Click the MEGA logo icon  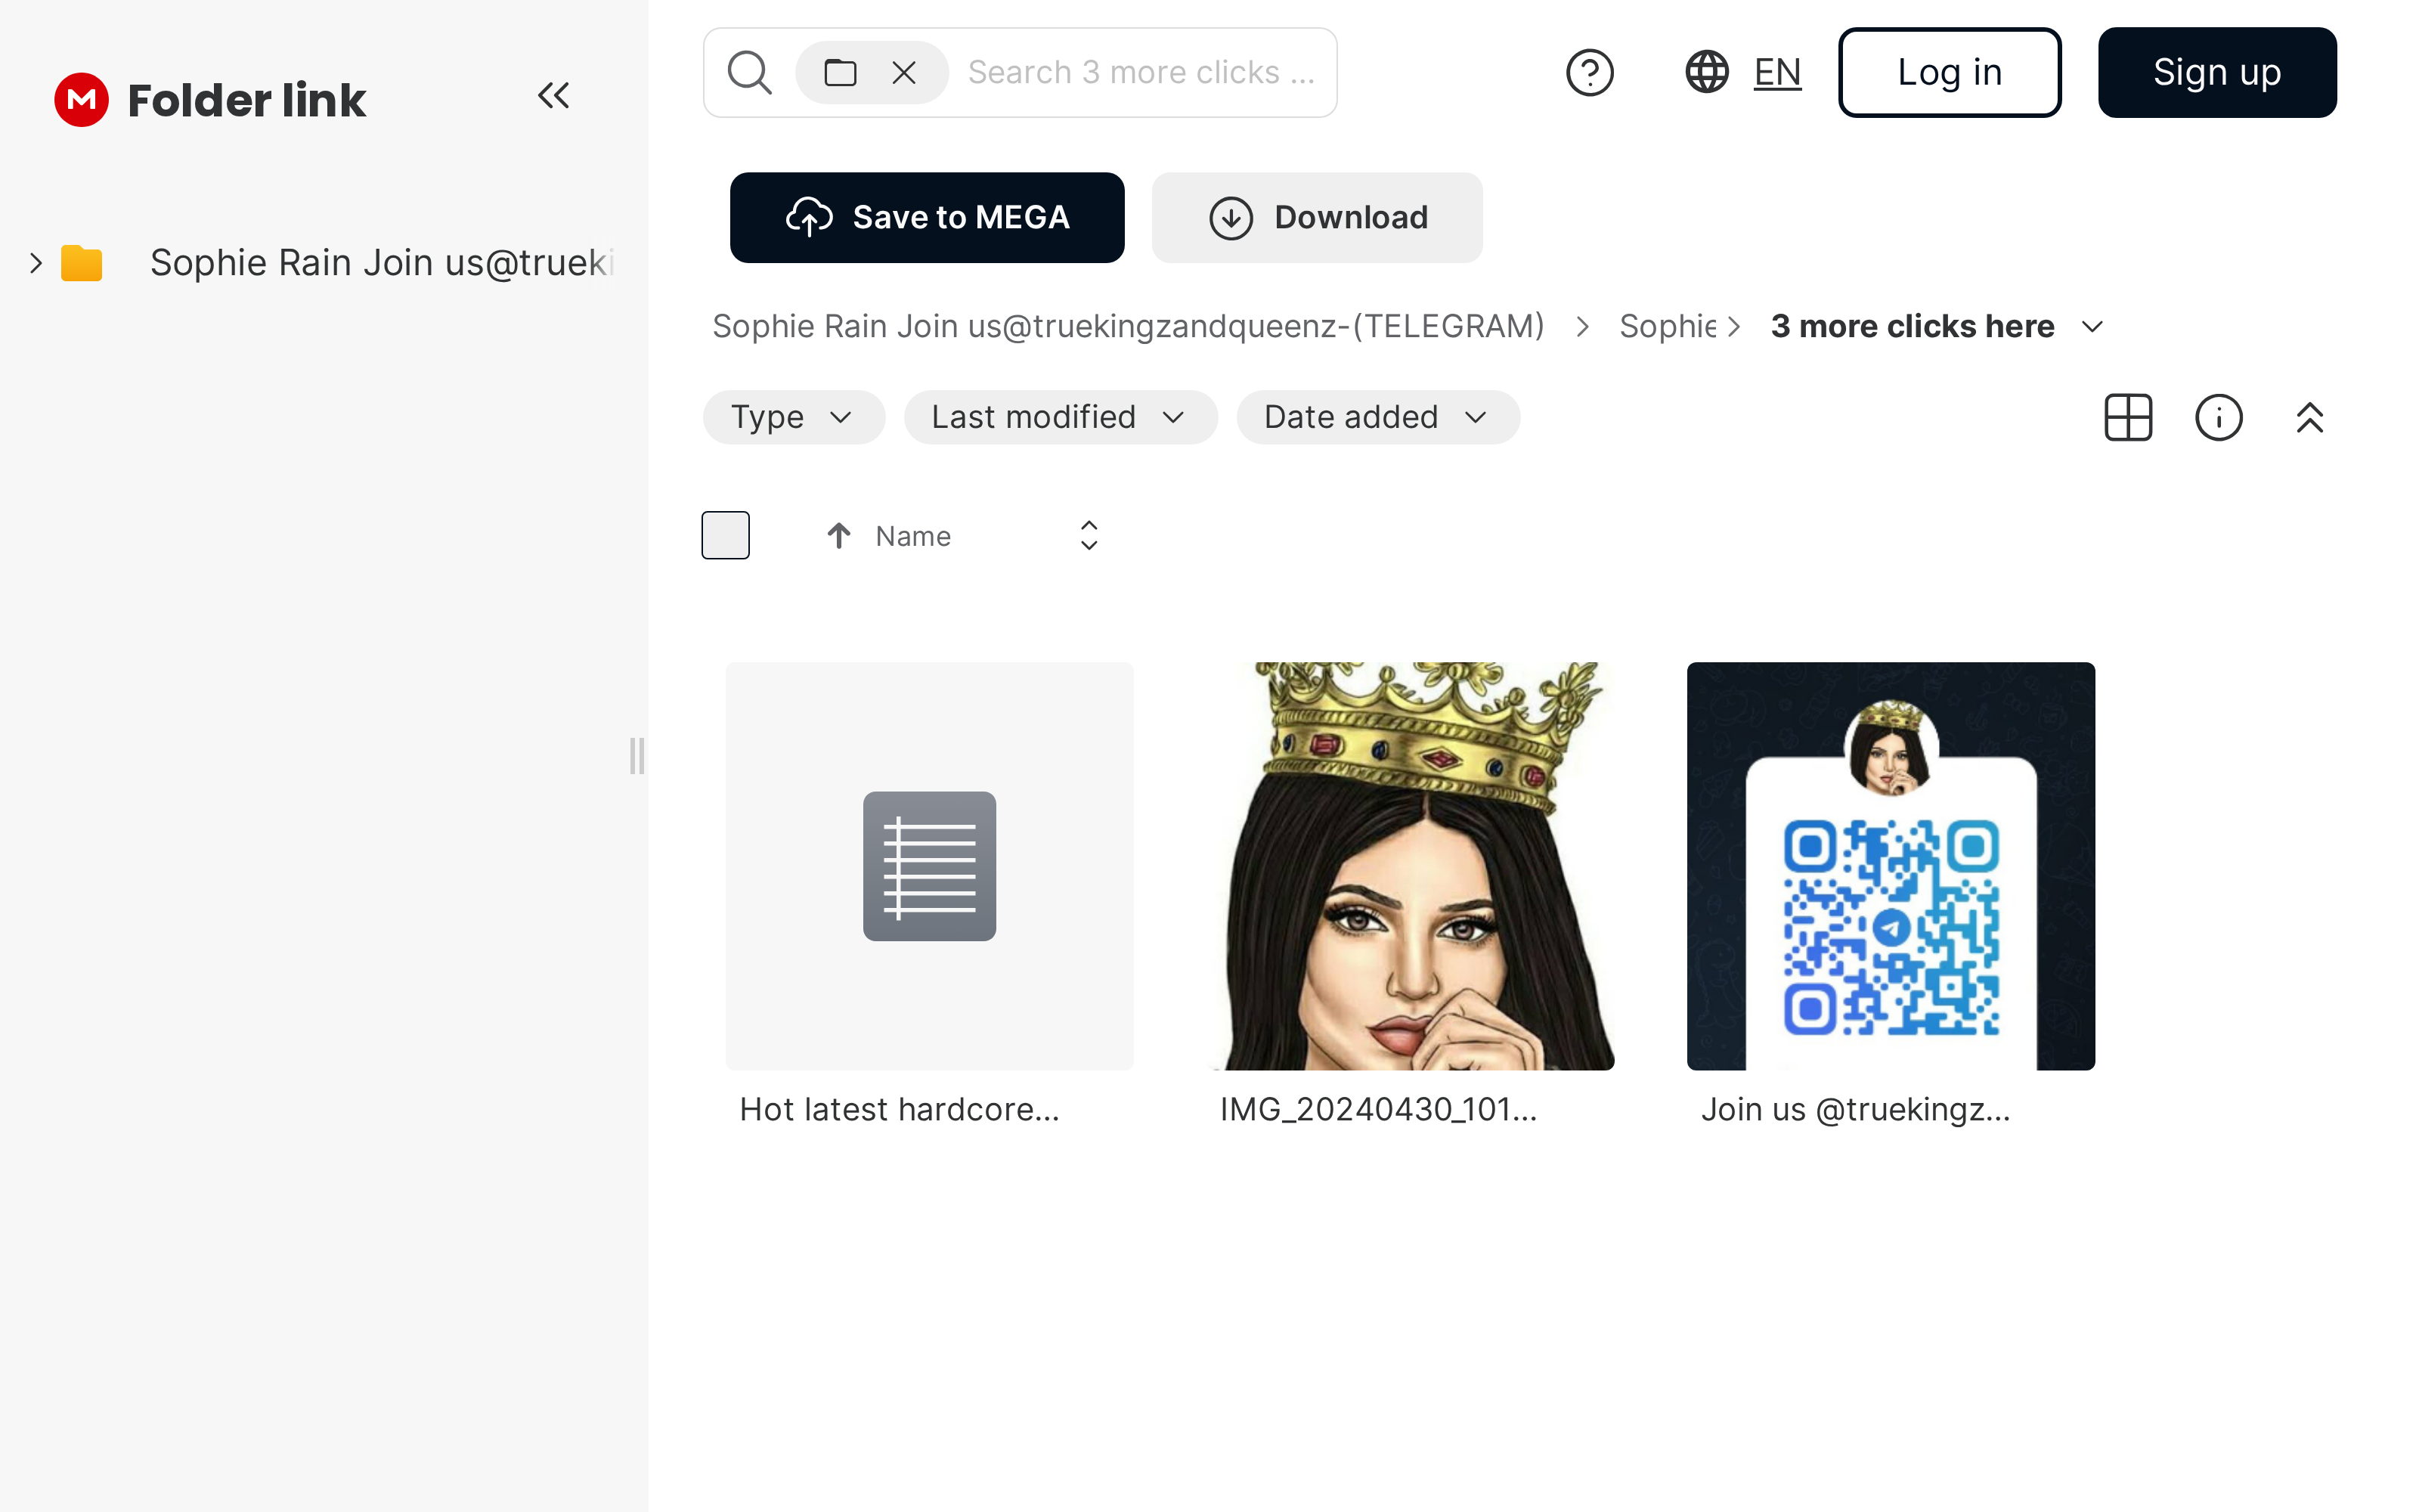81,100
